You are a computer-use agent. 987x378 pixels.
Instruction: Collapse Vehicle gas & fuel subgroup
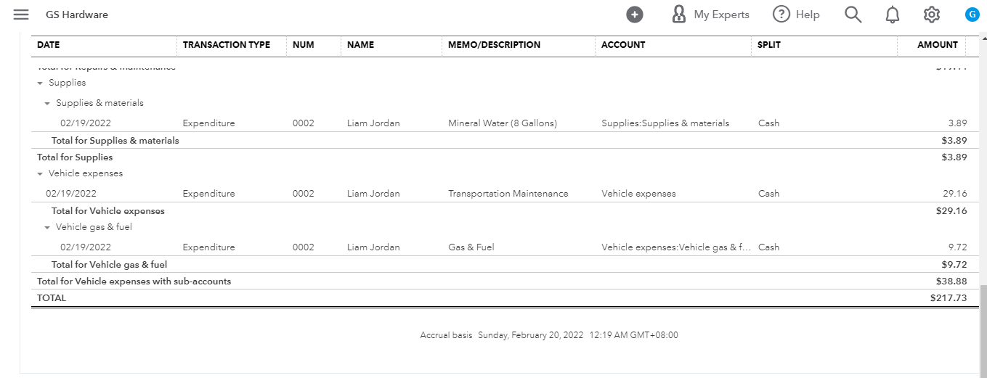click(47, 228)
